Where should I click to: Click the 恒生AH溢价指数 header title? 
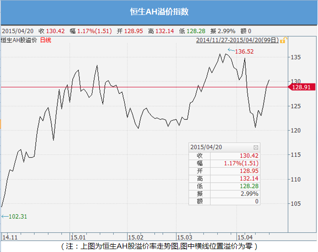click(x=159, y=12)
